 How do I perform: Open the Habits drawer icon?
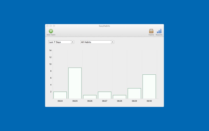point(151,31)
